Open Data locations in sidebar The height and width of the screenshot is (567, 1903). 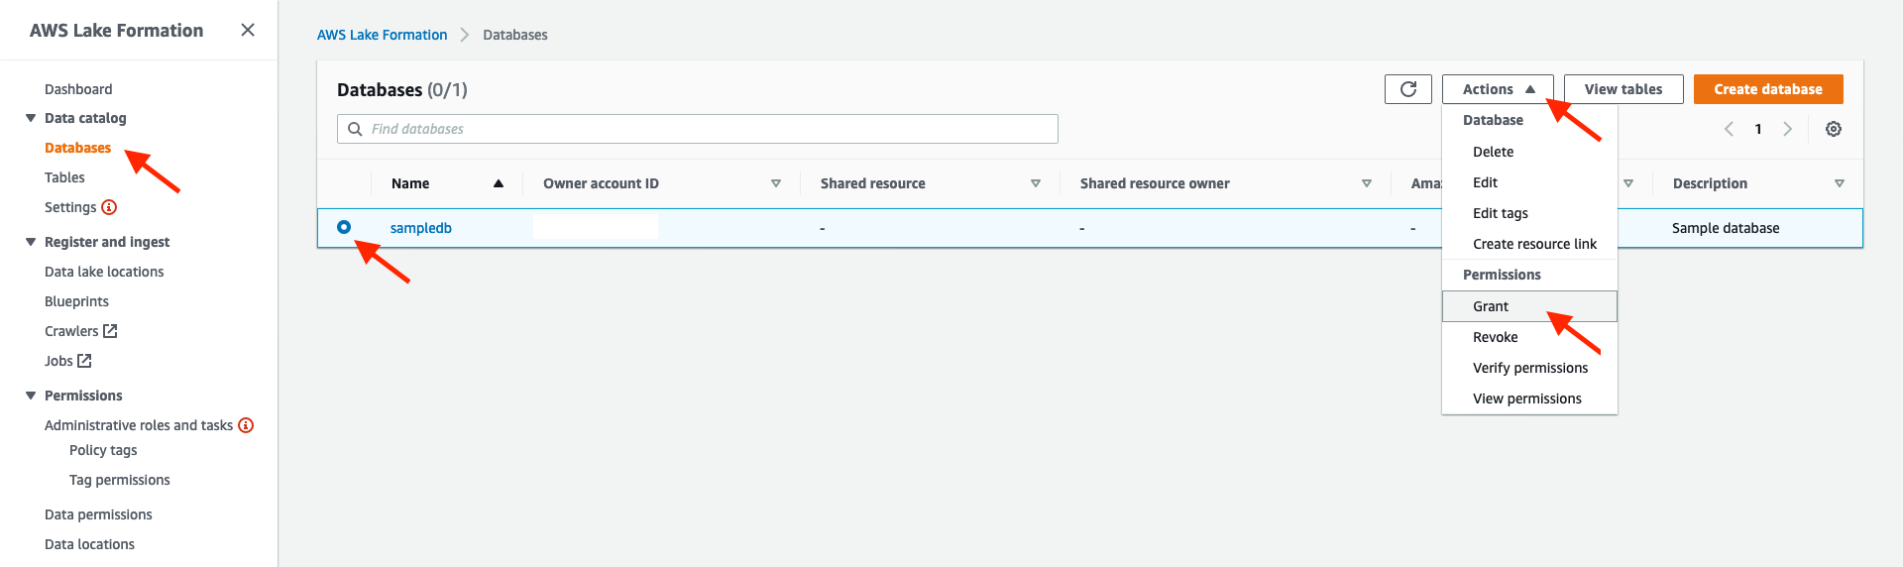pyautogui.click(x=89, y=544)
